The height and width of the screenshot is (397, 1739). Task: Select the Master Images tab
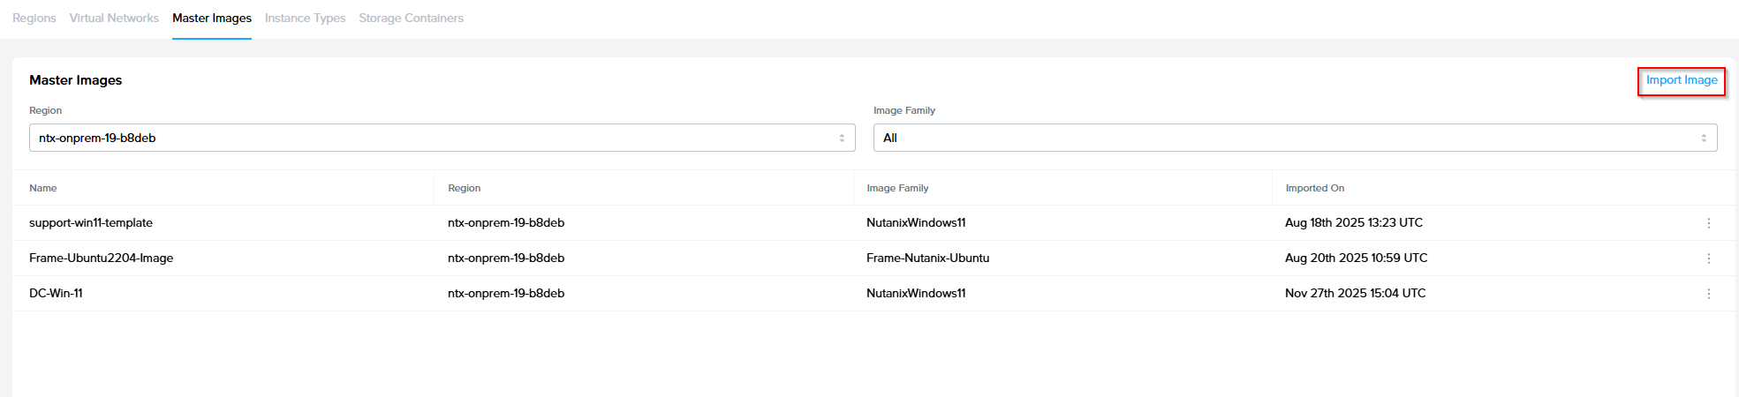pyautogui.click(x=212, y=18)
